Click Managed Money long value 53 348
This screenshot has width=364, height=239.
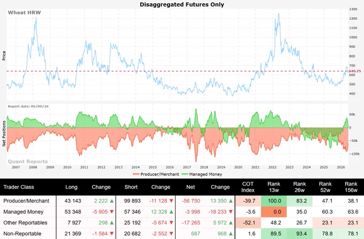(x=73, y=212)
